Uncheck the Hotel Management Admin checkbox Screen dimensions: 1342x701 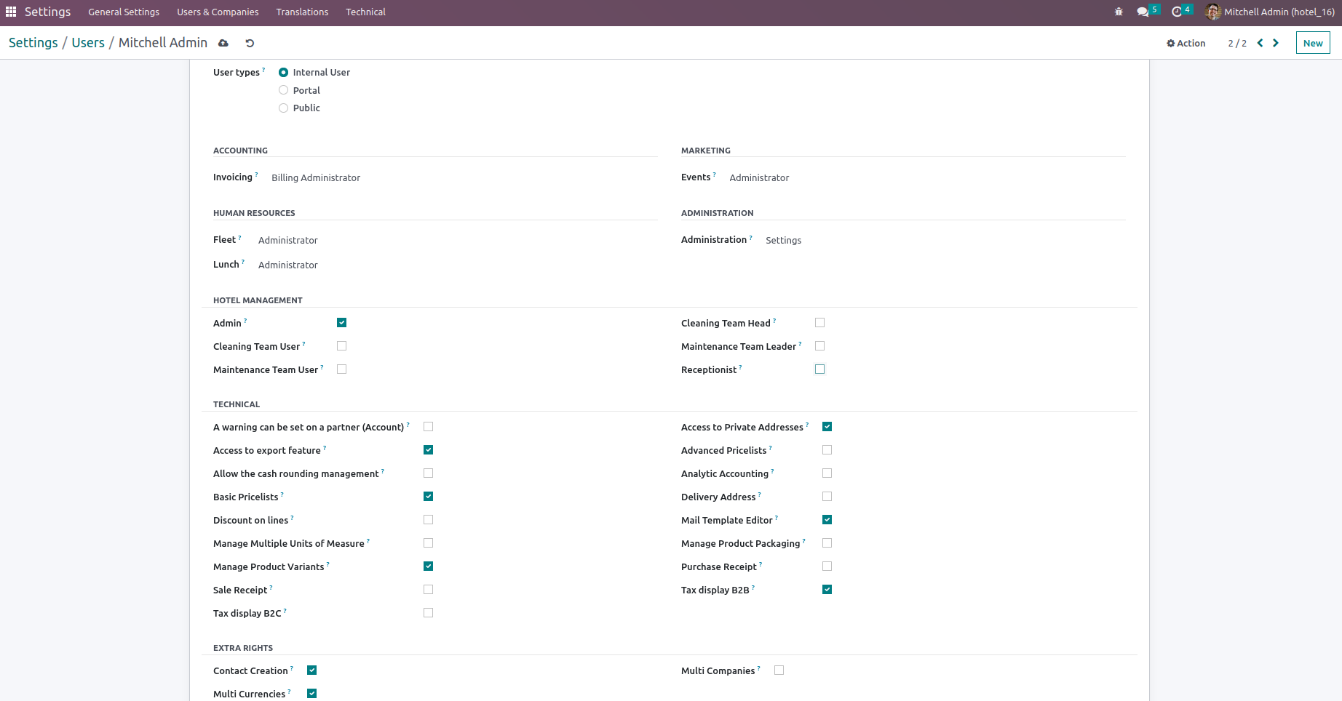pyautogui.click(x=341, y=323)
